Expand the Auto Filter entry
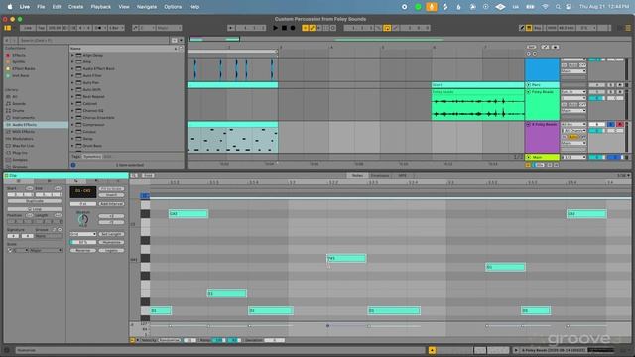Screen dimensions: 635x357 pos(72,75)
